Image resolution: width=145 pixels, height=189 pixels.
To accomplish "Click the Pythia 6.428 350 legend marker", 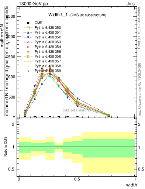I will 28,28.
